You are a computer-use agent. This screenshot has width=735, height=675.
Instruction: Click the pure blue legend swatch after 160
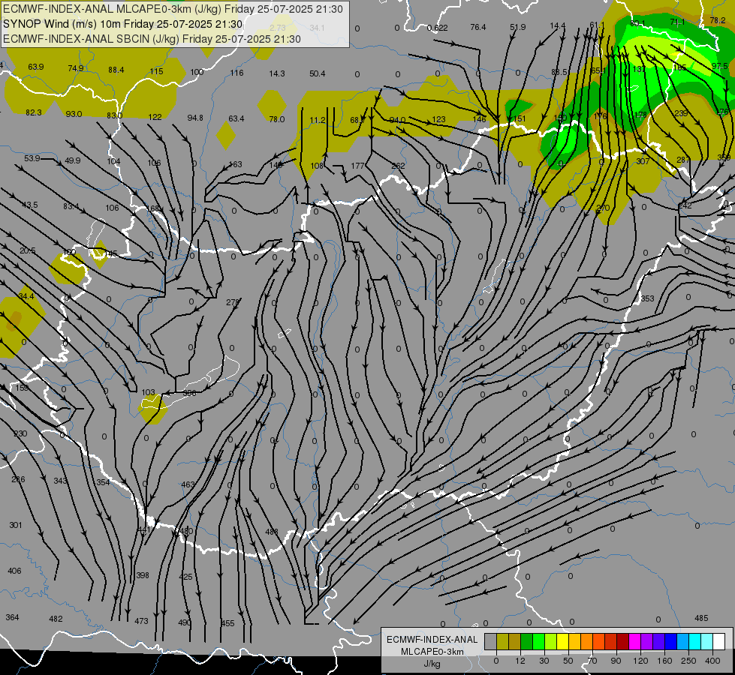tap(670, 642)
